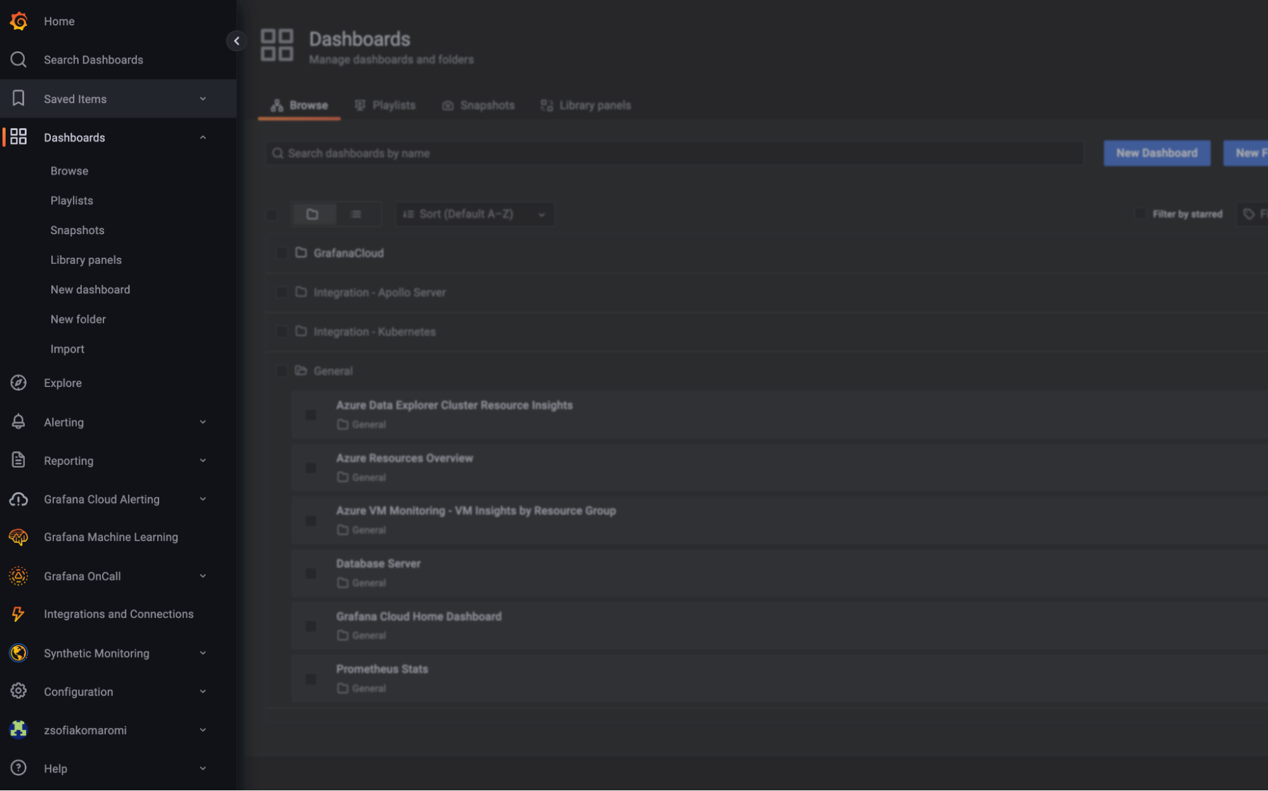Click the New Dashboard button
The image size is (1268, 791).
coord(1156,153)
